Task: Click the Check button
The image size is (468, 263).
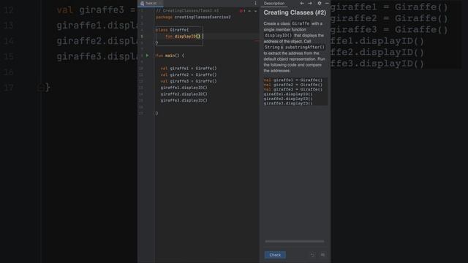Action: coord(275,255)
